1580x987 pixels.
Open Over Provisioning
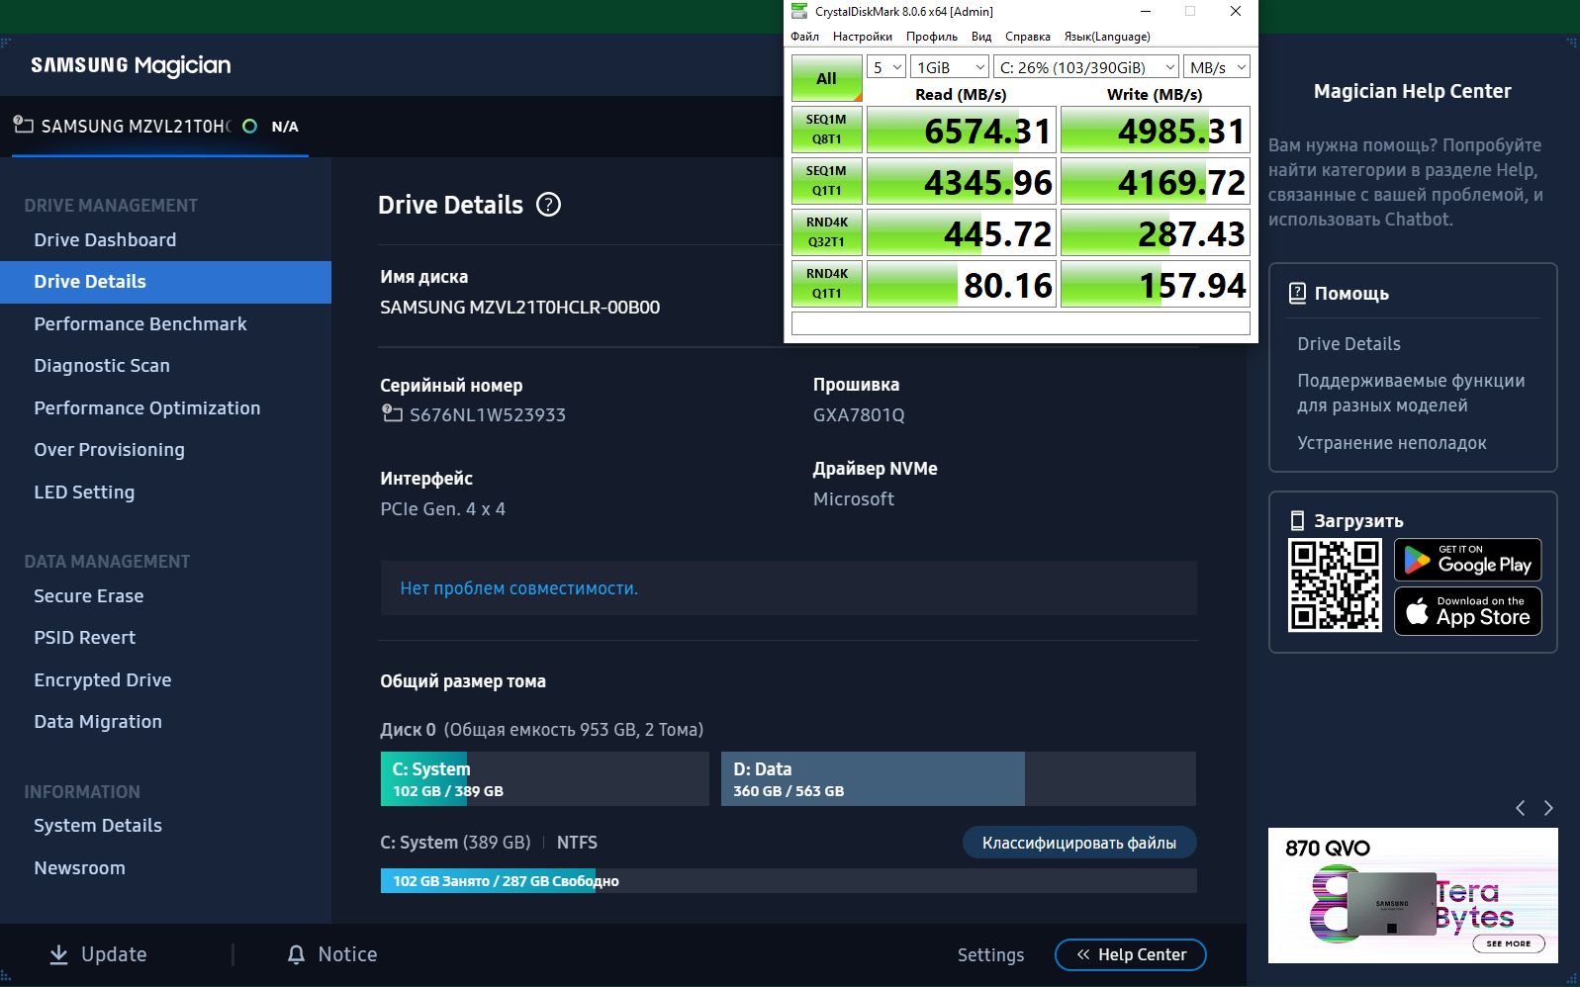coord(109,449)
